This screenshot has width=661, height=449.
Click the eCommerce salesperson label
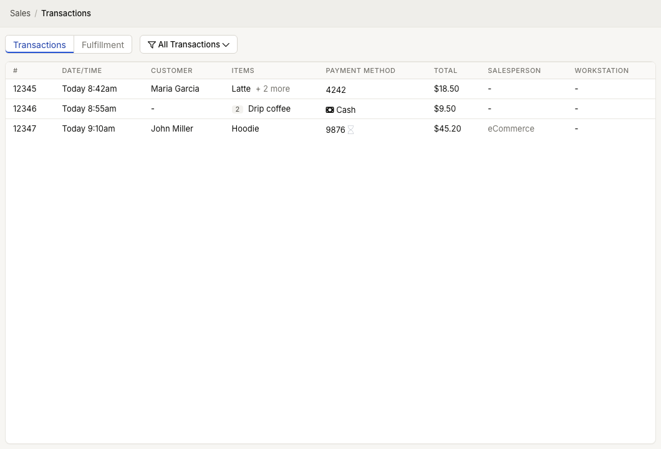(511, 128)
